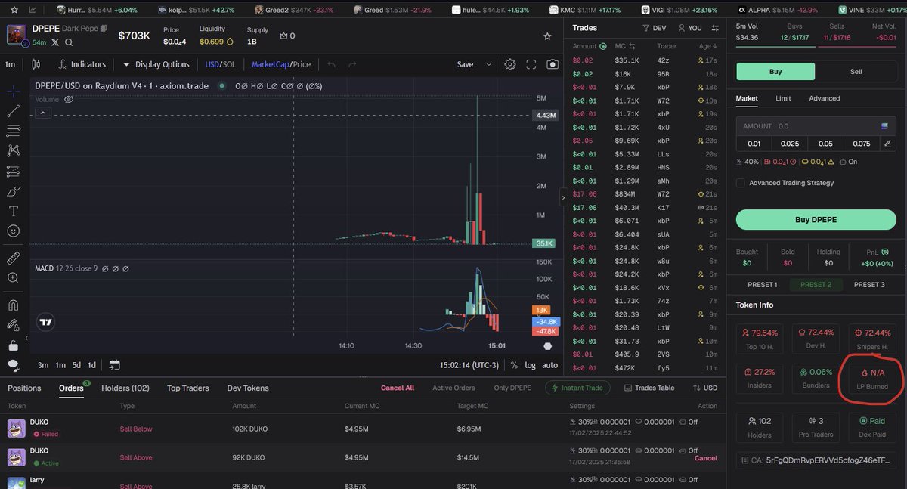Open the Holders (102) tab
The image size is (907, 489).
(125, 388)
